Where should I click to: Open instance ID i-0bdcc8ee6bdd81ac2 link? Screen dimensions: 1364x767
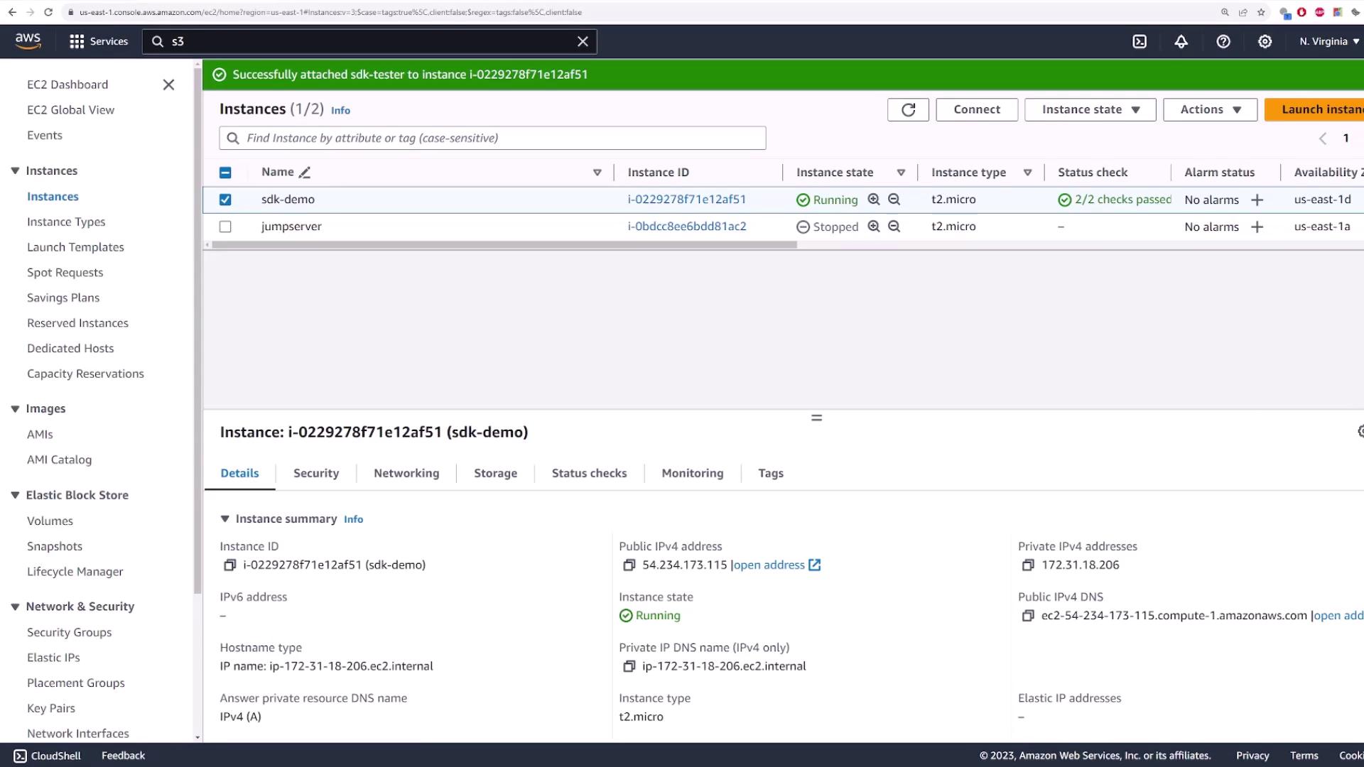click(686, 227)
